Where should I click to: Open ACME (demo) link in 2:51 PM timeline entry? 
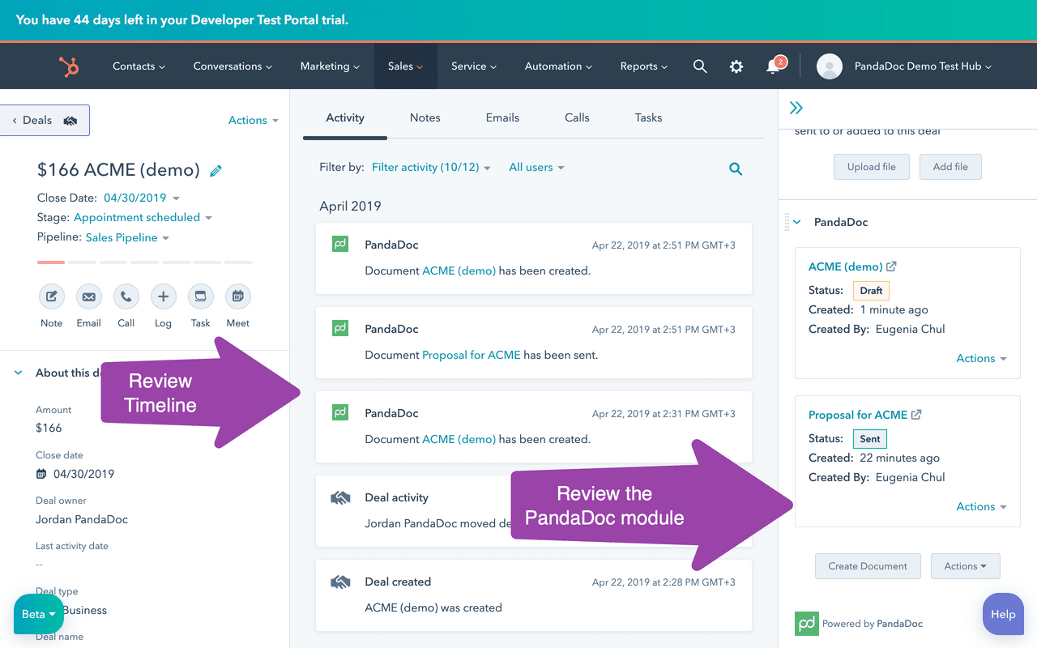(x=459, y=271)
